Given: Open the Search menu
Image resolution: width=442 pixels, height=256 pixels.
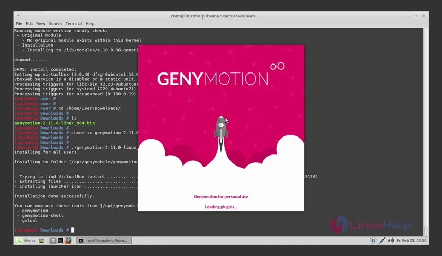Looking at the screenshot, I should 55,24.
